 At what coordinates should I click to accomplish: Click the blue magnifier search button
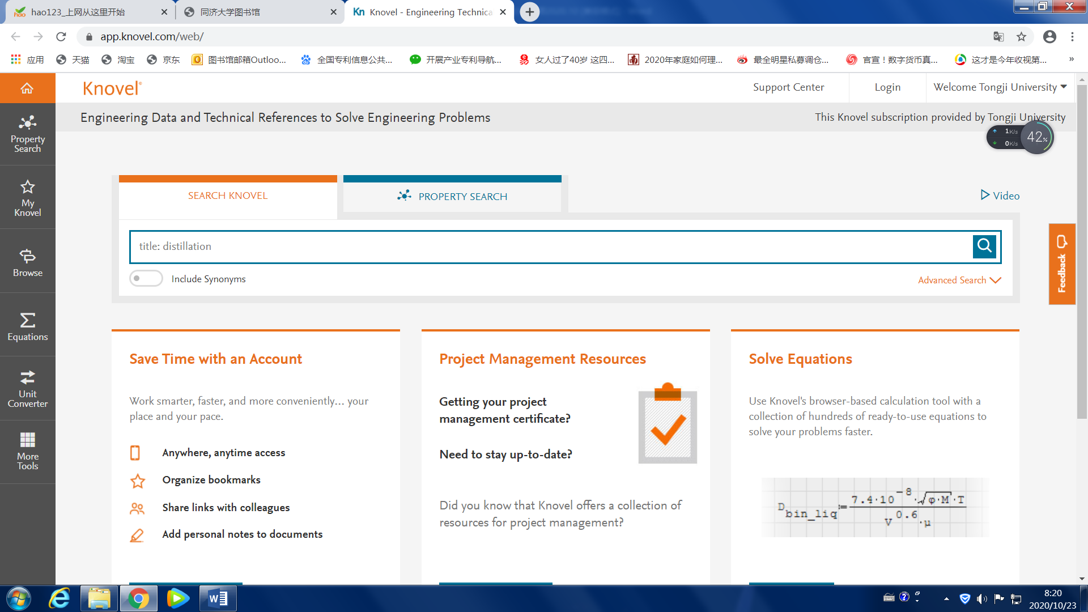[984, 246]
